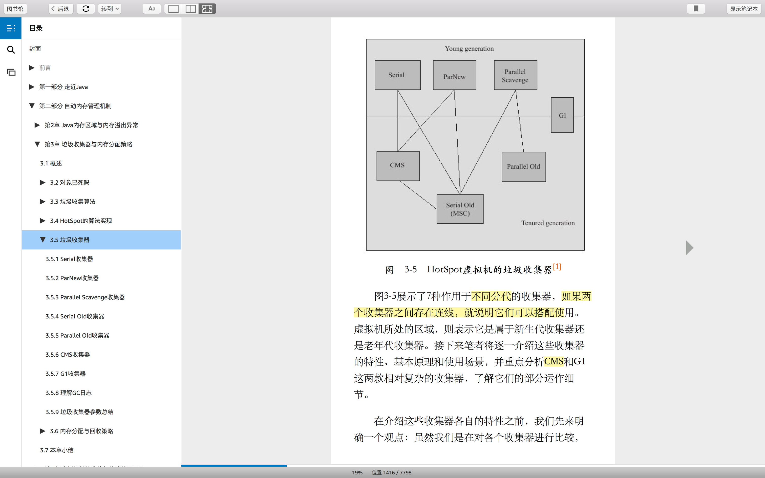Image resolution: width=765 pixels, height=478 pixels.
Task: Click the search magnifier icon
Action: pyautogui.click(x=11, y=50)
